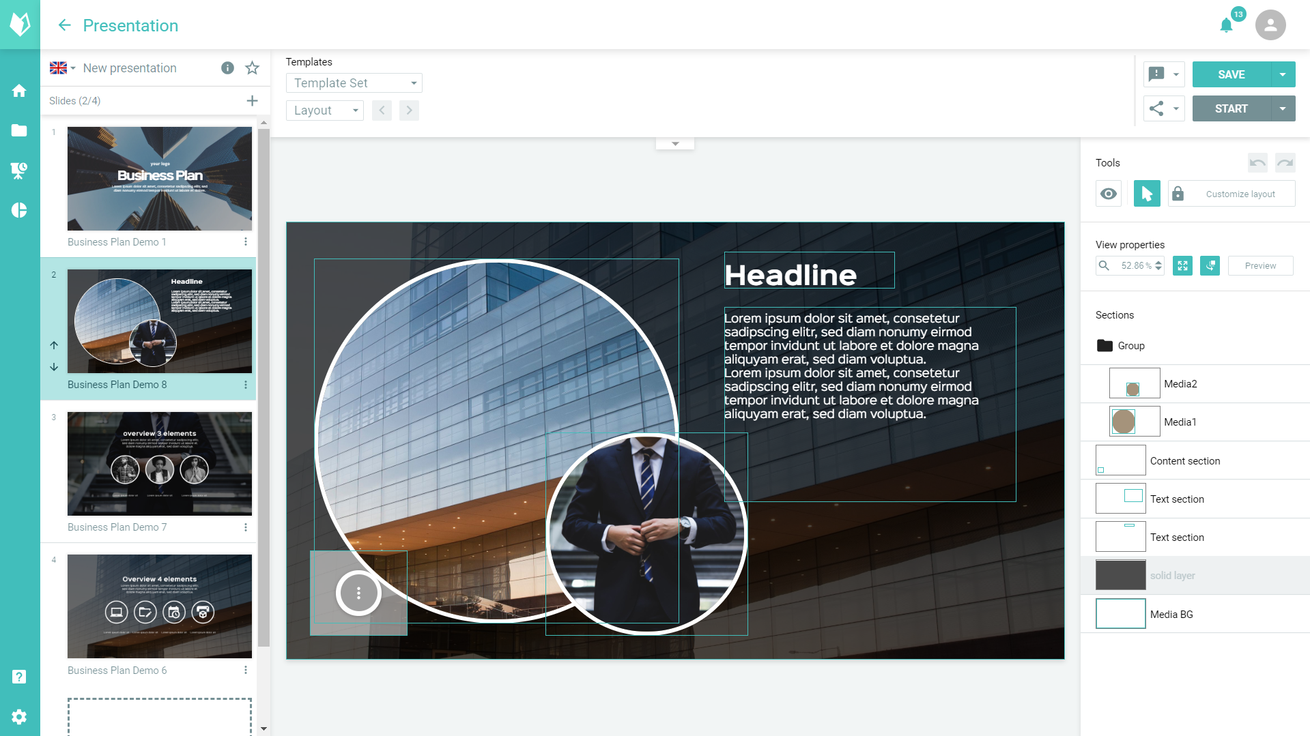The width and height of the screenshot is (1310, 736).
Task: Undo the last action
Action: pyautogui.click(x=1257, y=163)
